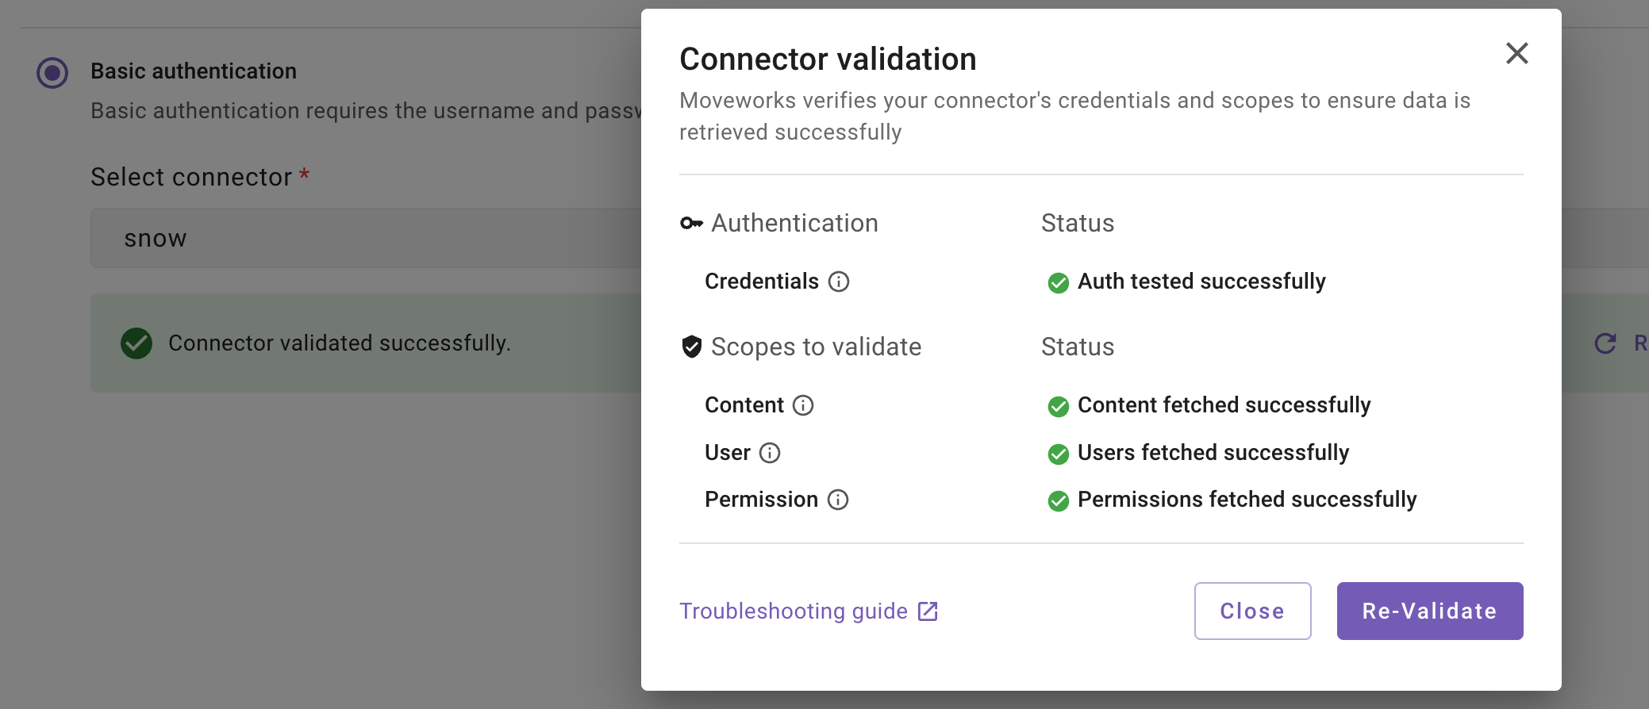Image resolution: width=1649 pixels, height=709 pixels.
Task: Click the Permission scope info icon
Action: [838, 500]
